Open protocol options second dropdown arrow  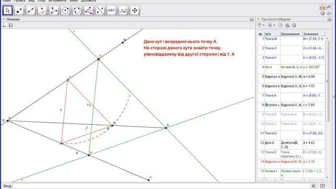(x=274, y=25)
